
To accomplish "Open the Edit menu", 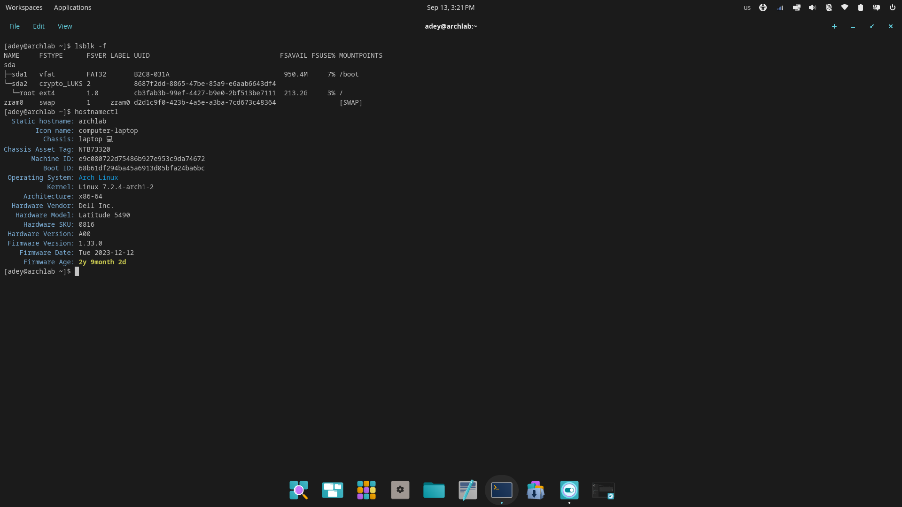I will (39, 26).
